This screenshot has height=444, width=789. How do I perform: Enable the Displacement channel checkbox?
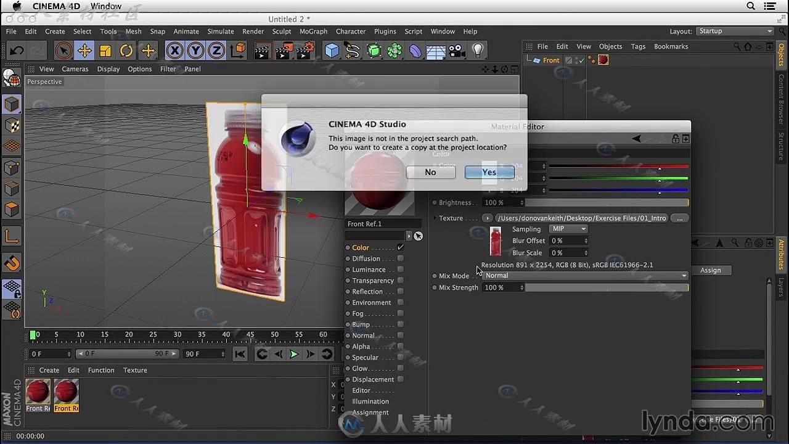tap(401, 379)
